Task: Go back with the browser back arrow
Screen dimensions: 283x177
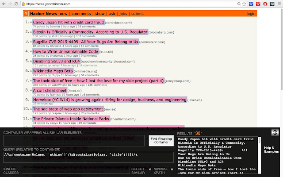Action: point(4,4)
